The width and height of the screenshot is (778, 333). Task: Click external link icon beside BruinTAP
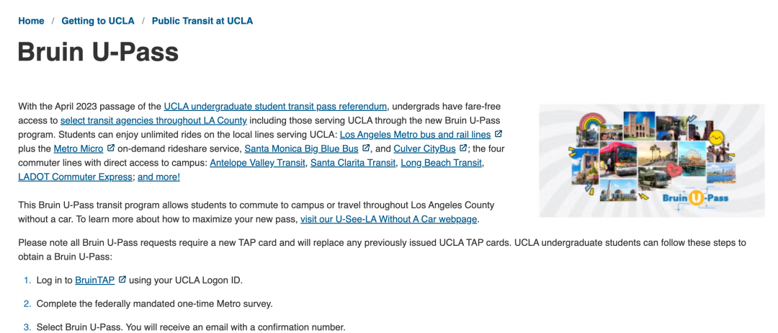pyautogui.click(x=122, y=280)
